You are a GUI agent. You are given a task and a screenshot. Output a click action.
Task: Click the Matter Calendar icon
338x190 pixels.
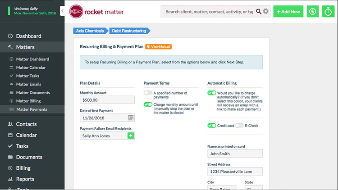(x=11, y=68)
